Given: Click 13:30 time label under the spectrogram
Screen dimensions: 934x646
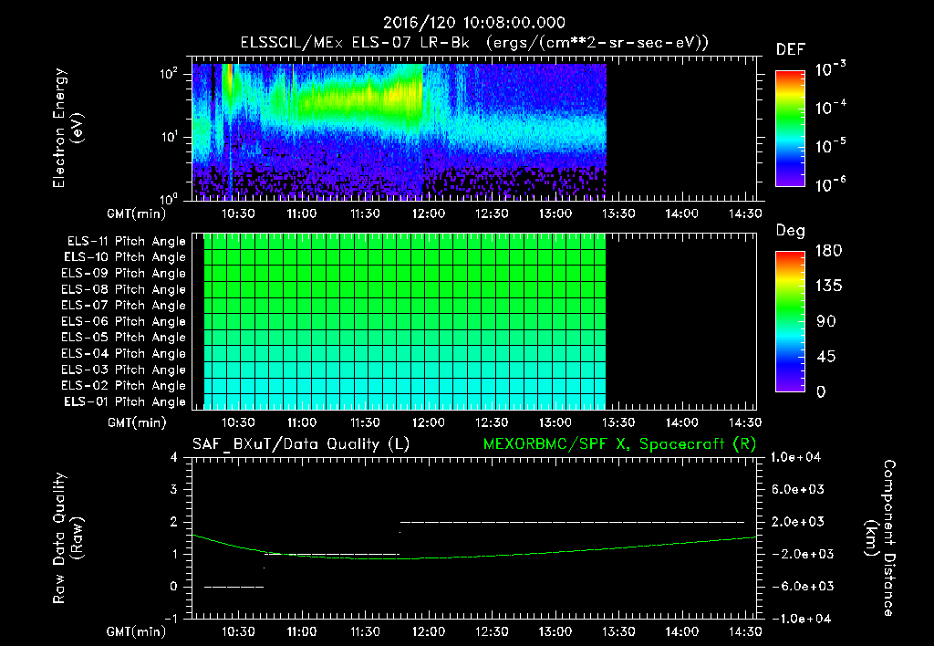Looking at the screenshot, I should 618,214.
